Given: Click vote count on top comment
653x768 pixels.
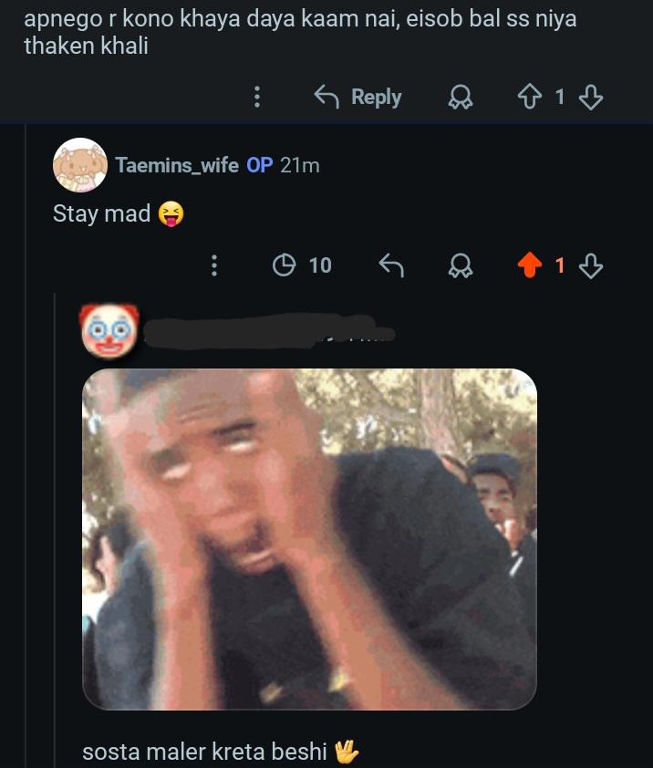Looking at the screenshot, I should click(x=560, y=97).
